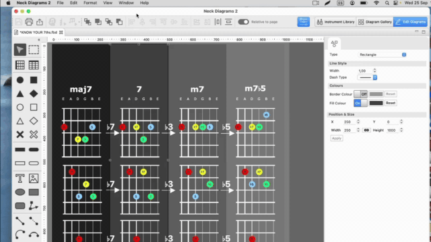Screen dimensions: 431x242
Task: Click the Apply button
Action: tap(337, 138)
